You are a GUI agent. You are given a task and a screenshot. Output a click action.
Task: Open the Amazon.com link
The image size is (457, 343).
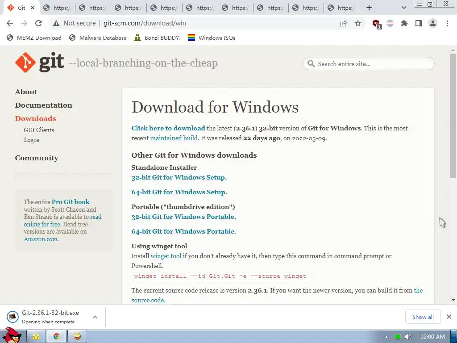tap(41, 239)
